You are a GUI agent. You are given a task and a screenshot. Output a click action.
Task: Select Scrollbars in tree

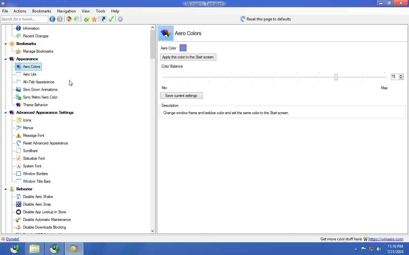click(30, 151)
